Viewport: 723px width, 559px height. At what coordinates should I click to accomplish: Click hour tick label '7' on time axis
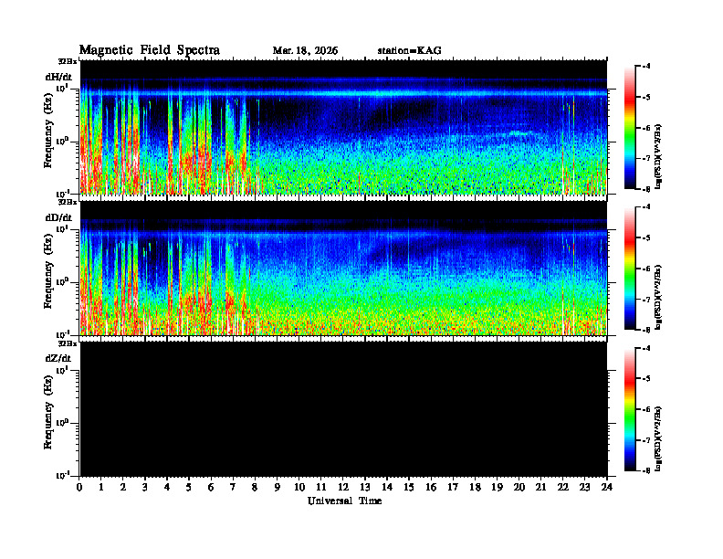[234, 488]
